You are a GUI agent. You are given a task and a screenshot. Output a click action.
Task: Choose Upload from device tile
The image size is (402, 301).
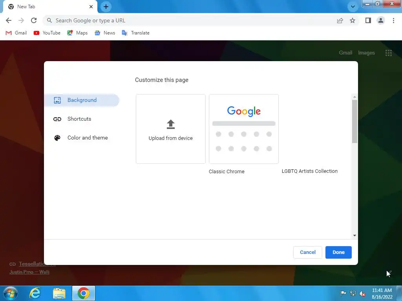[x=171, y=129]
